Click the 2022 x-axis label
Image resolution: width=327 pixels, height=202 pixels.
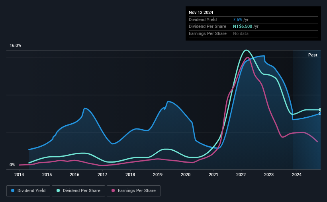point(241,175)
